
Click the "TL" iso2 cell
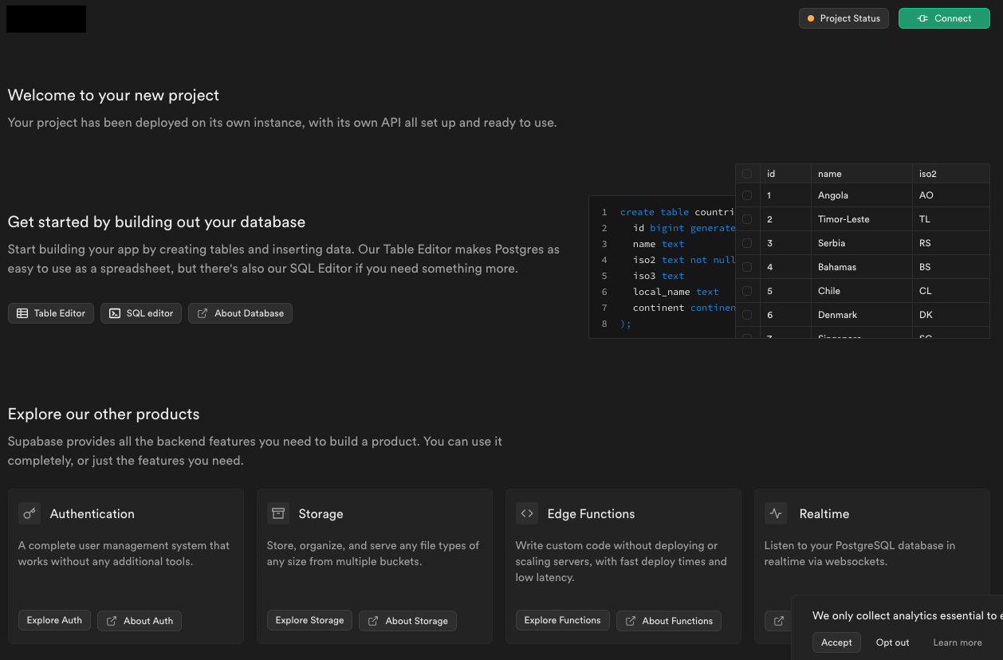point(951,219)
